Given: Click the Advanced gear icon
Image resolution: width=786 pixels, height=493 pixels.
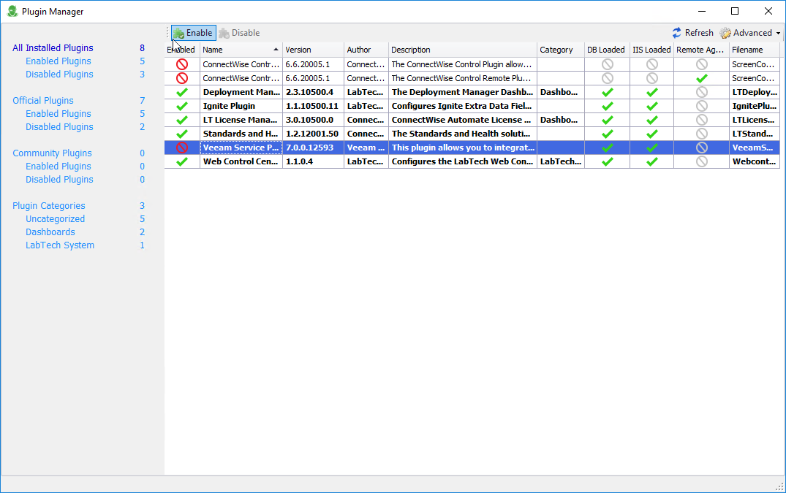Looking at the screenshot, I should pos(725,32).
